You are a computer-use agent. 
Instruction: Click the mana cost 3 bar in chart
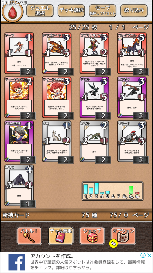(96, 188)
